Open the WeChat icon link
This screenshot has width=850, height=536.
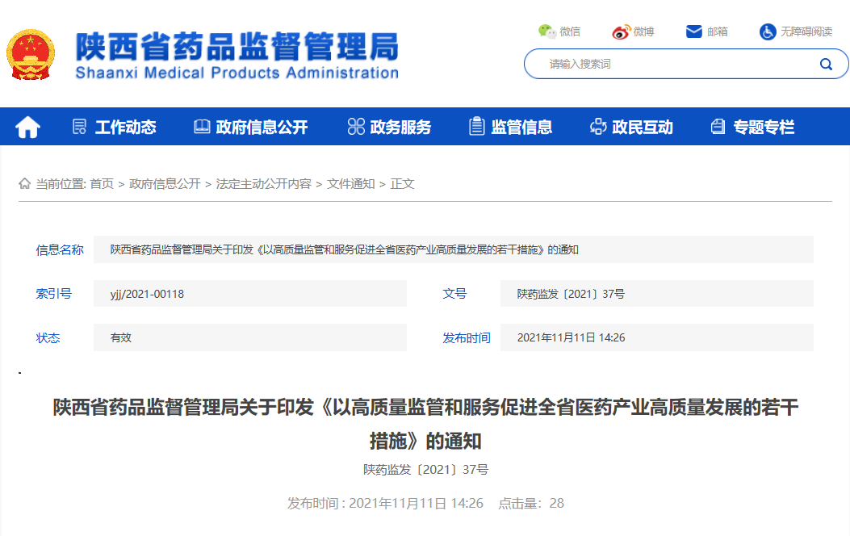tap(547, 31)
